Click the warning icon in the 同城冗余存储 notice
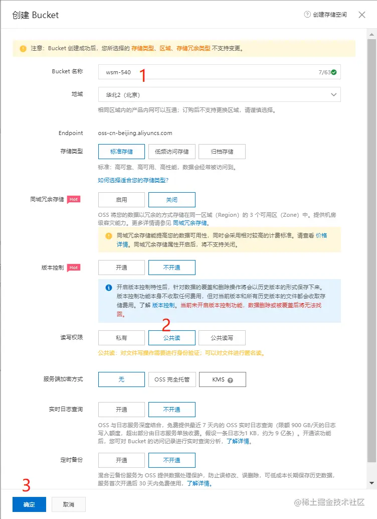377x519 pixels. coord(108,236)
